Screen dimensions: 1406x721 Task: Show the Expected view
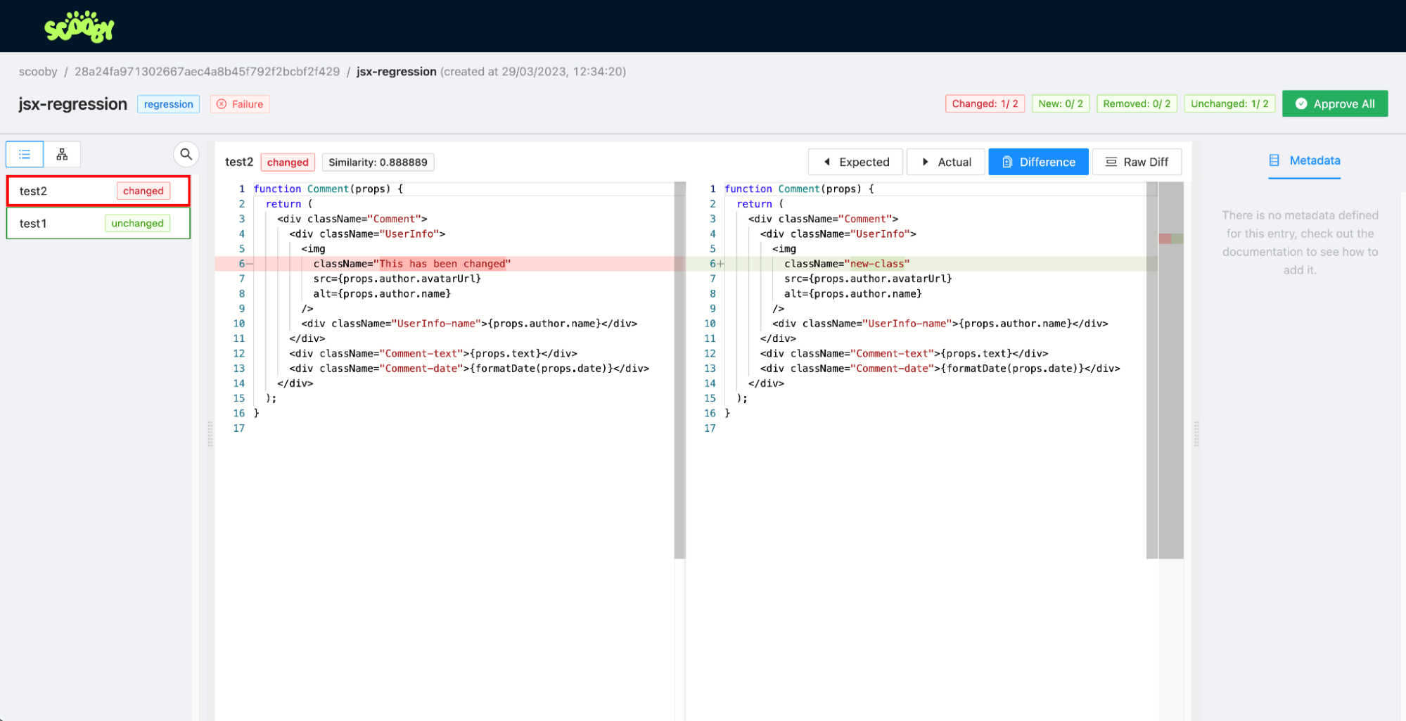[x=855, y=162]
